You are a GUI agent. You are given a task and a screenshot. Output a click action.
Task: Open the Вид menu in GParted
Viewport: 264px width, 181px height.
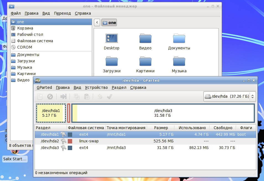(77, 87)
